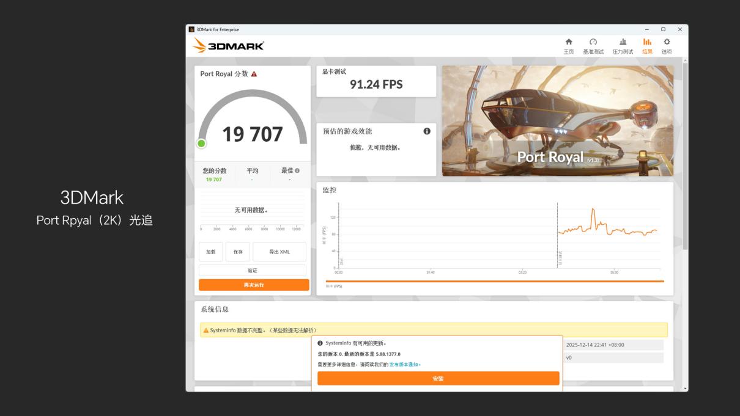Open the 压力测试 stress test tab
The image size is (740, 416).
[623, 45]
